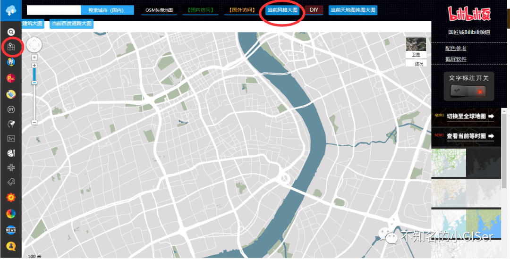Click 当前天地图纯图大图 button

pyautogui.click(x=353, y=10)
